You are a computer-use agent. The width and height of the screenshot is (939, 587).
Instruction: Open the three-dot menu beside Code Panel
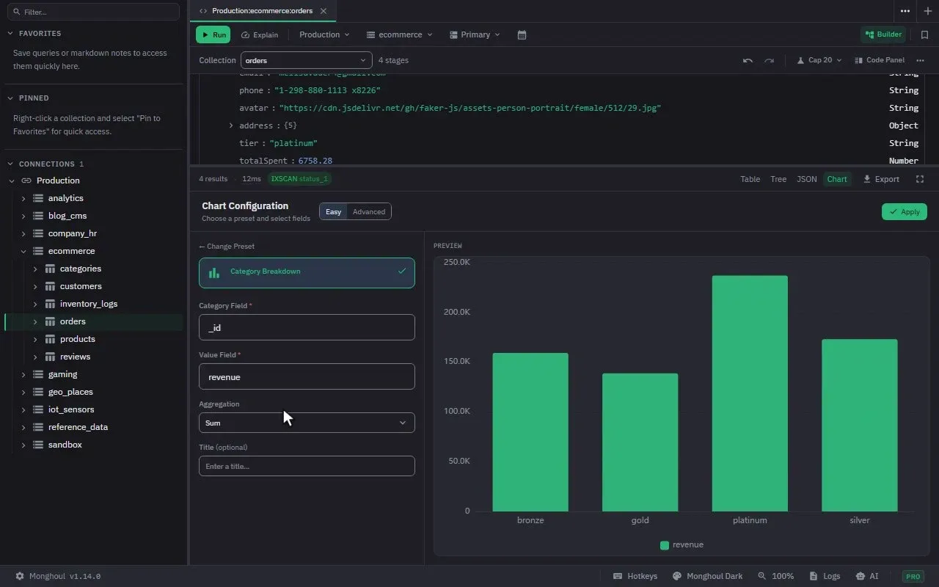pos(920,60)
